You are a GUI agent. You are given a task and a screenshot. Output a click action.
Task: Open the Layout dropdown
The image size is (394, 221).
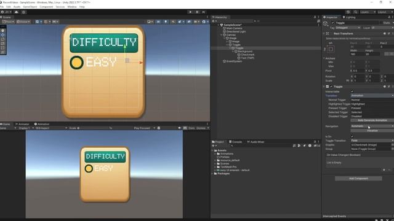point(385,12)
